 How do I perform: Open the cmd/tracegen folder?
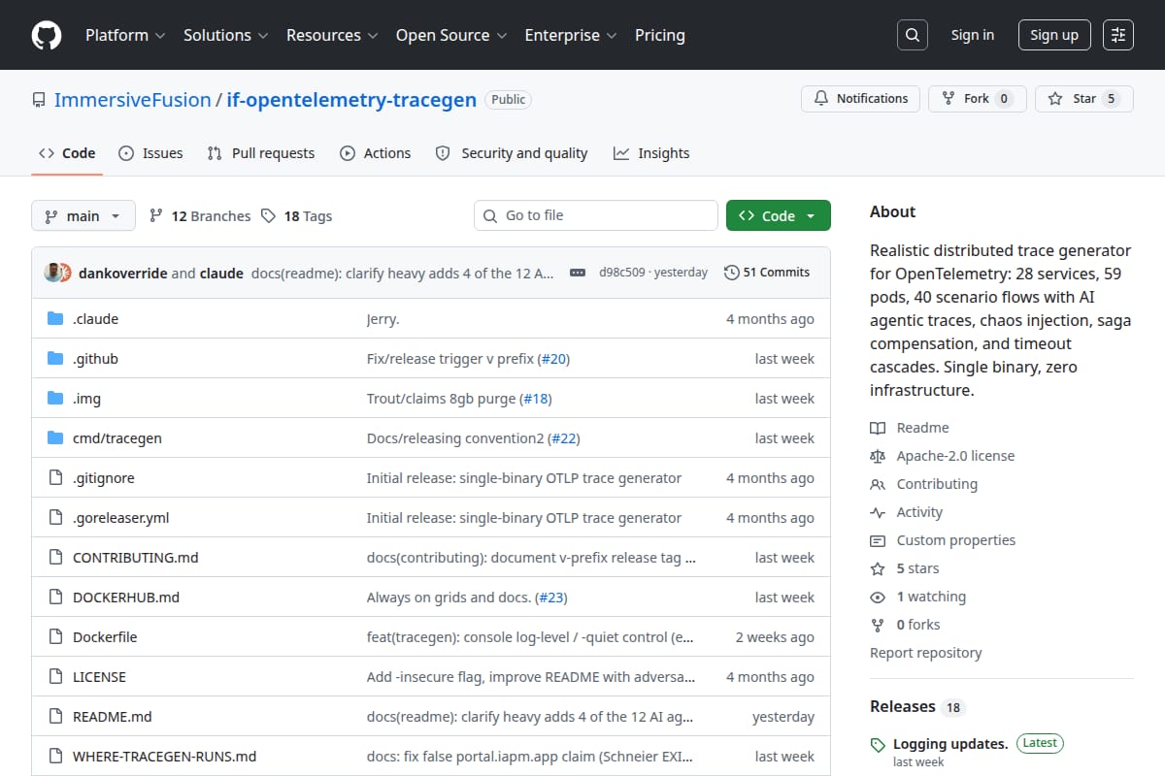(x=117, y=438)
